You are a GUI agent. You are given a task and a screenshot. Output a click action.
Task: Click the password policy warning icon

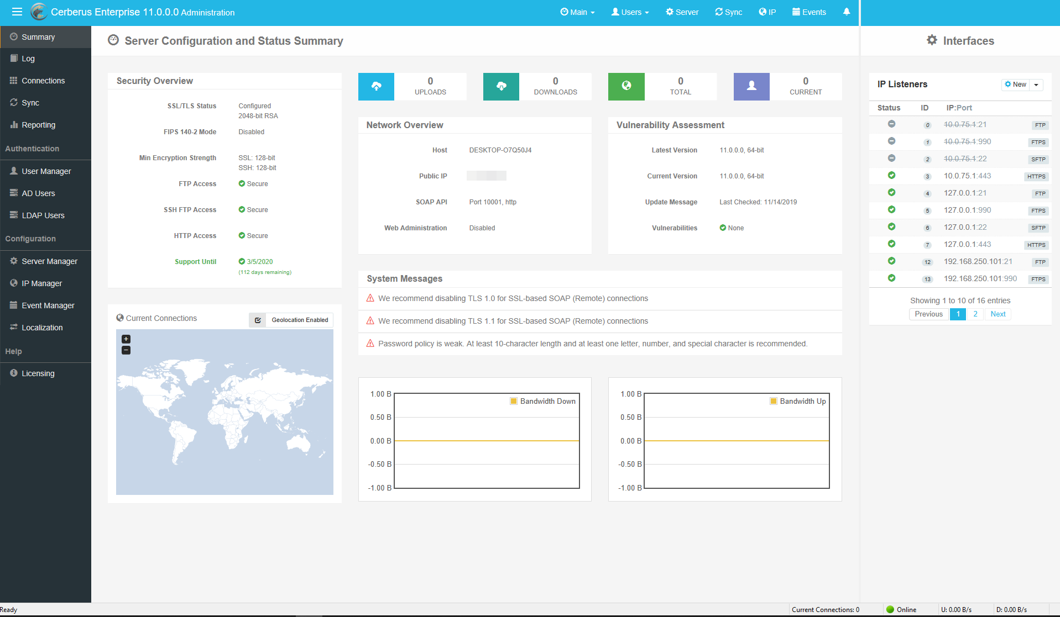click(370, 344)
